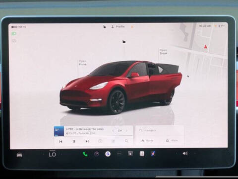Tap the red navigation arrow on the map

pyautogui.click(x=205, y=47)
